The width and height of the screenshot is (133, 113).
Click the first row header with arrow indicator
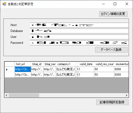click(10, 69)
